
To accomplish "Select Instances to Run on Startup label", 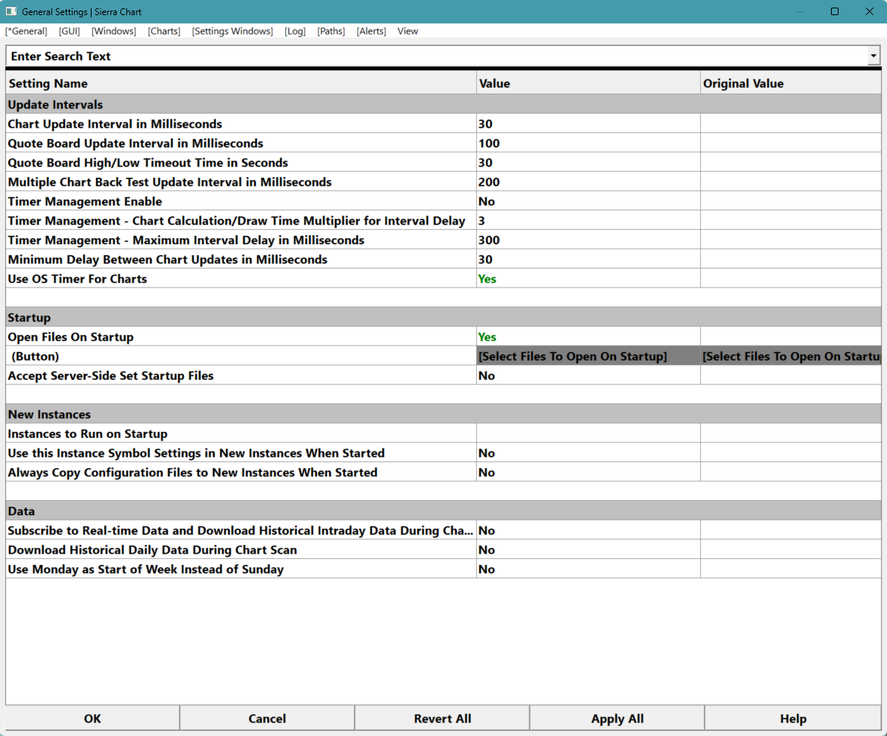I will [x=88, y=433].
